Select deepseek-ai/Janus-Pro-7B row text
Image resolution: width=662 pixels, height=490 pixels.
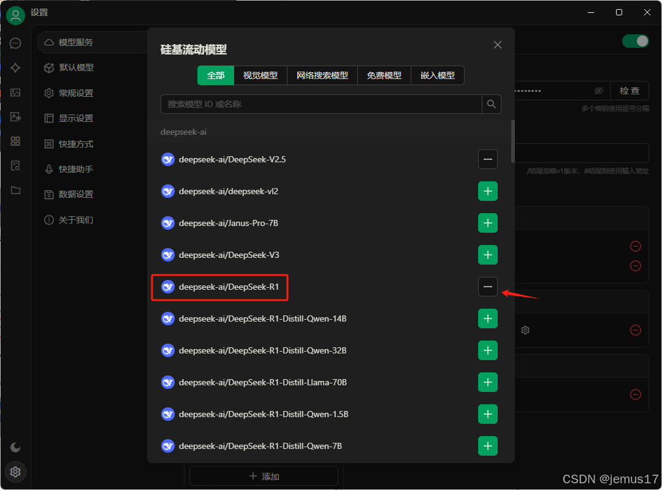pyautogui.click(x=229, y=224)
